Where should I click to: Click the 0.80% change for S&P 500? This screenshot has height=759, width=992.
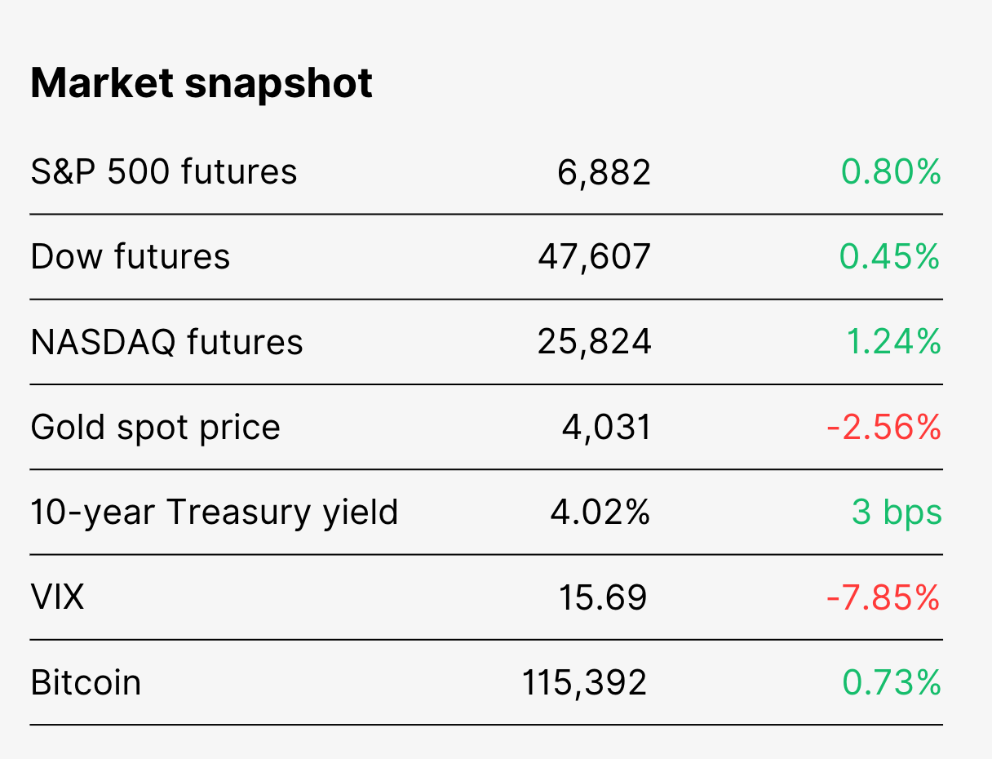[x=892, y=172]
